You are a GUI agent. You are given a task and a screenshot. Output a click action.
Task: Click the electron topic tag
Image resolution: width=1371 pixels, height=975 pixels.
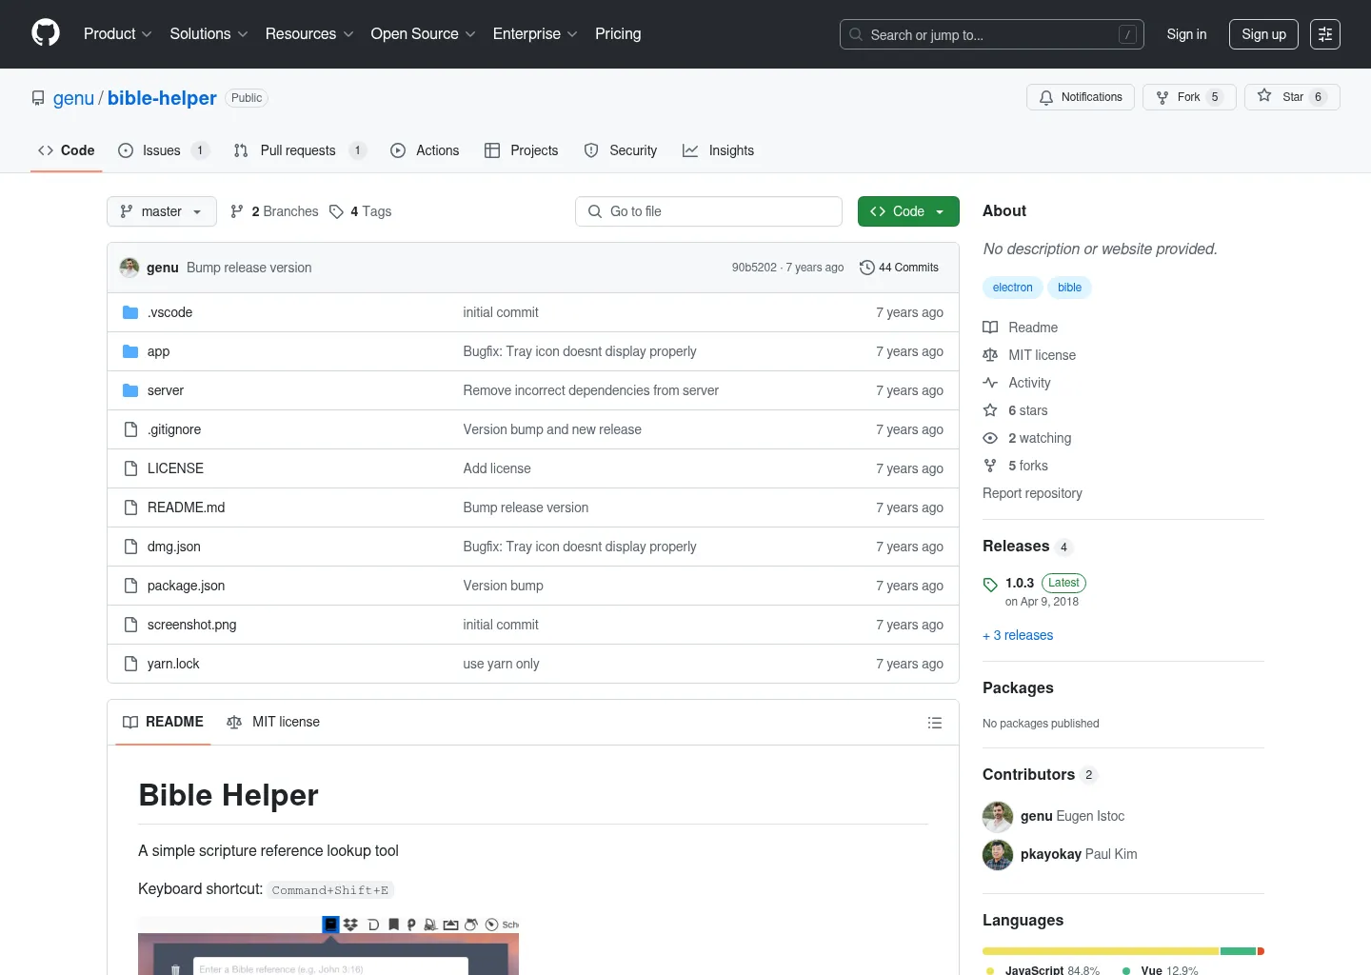[x=1012, y=288]
